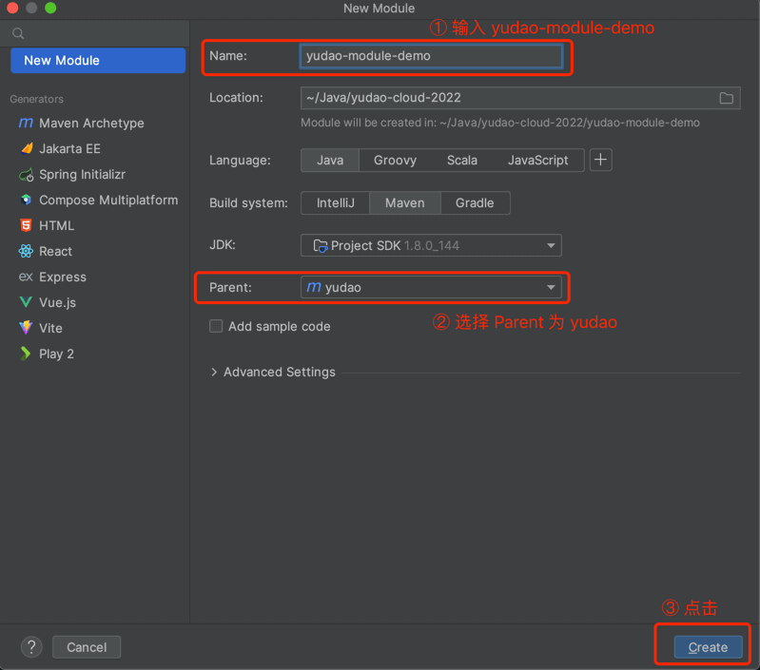Image resolution: width=760 pixels, height=670 pixels.
Task: Choose Play 2 from the Generators list
Action: pyautogui.click(x=56, y=354)
